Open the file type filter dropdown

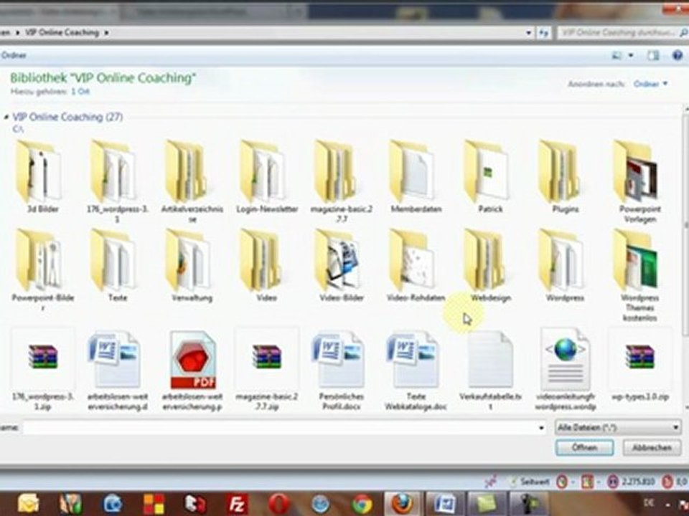tap(618, 427)
